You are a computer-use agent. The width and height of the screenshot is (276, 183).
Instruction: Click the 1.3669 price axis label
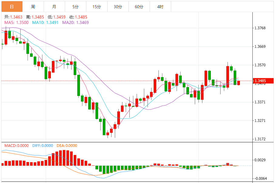(x=260, y=46)
